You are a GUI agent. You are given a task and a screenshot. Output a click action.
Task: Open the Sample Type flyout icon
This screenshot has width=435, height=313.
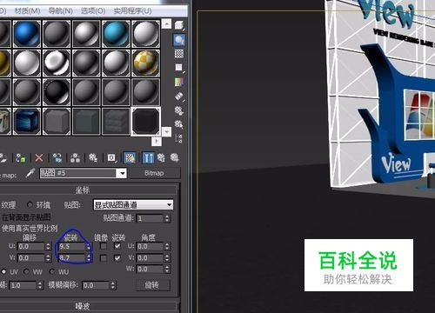click(179, 25)
